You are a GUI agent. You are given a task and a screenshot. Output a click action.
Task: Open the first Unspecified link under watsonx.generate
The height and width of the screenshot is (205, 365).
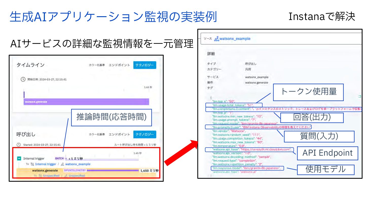click(51, 176)
